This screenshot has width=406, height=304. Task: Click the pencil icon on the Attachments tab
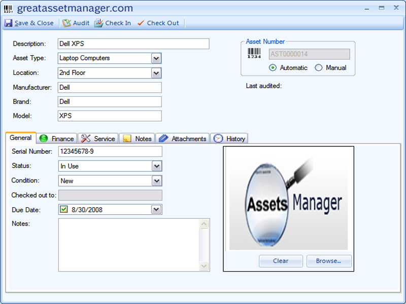162,138
